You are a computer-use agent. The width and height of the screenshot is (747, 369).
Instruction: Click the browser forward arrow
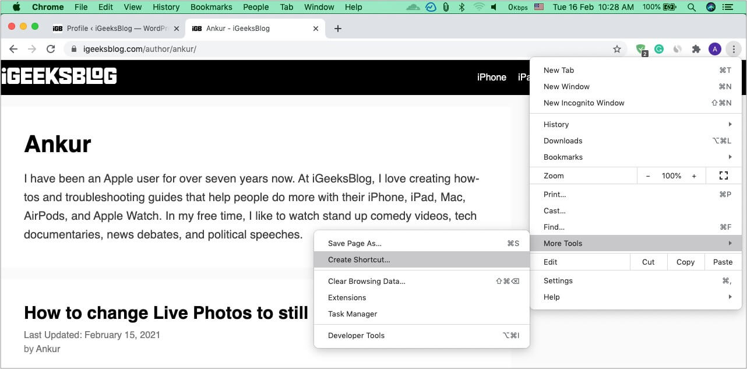32,49
